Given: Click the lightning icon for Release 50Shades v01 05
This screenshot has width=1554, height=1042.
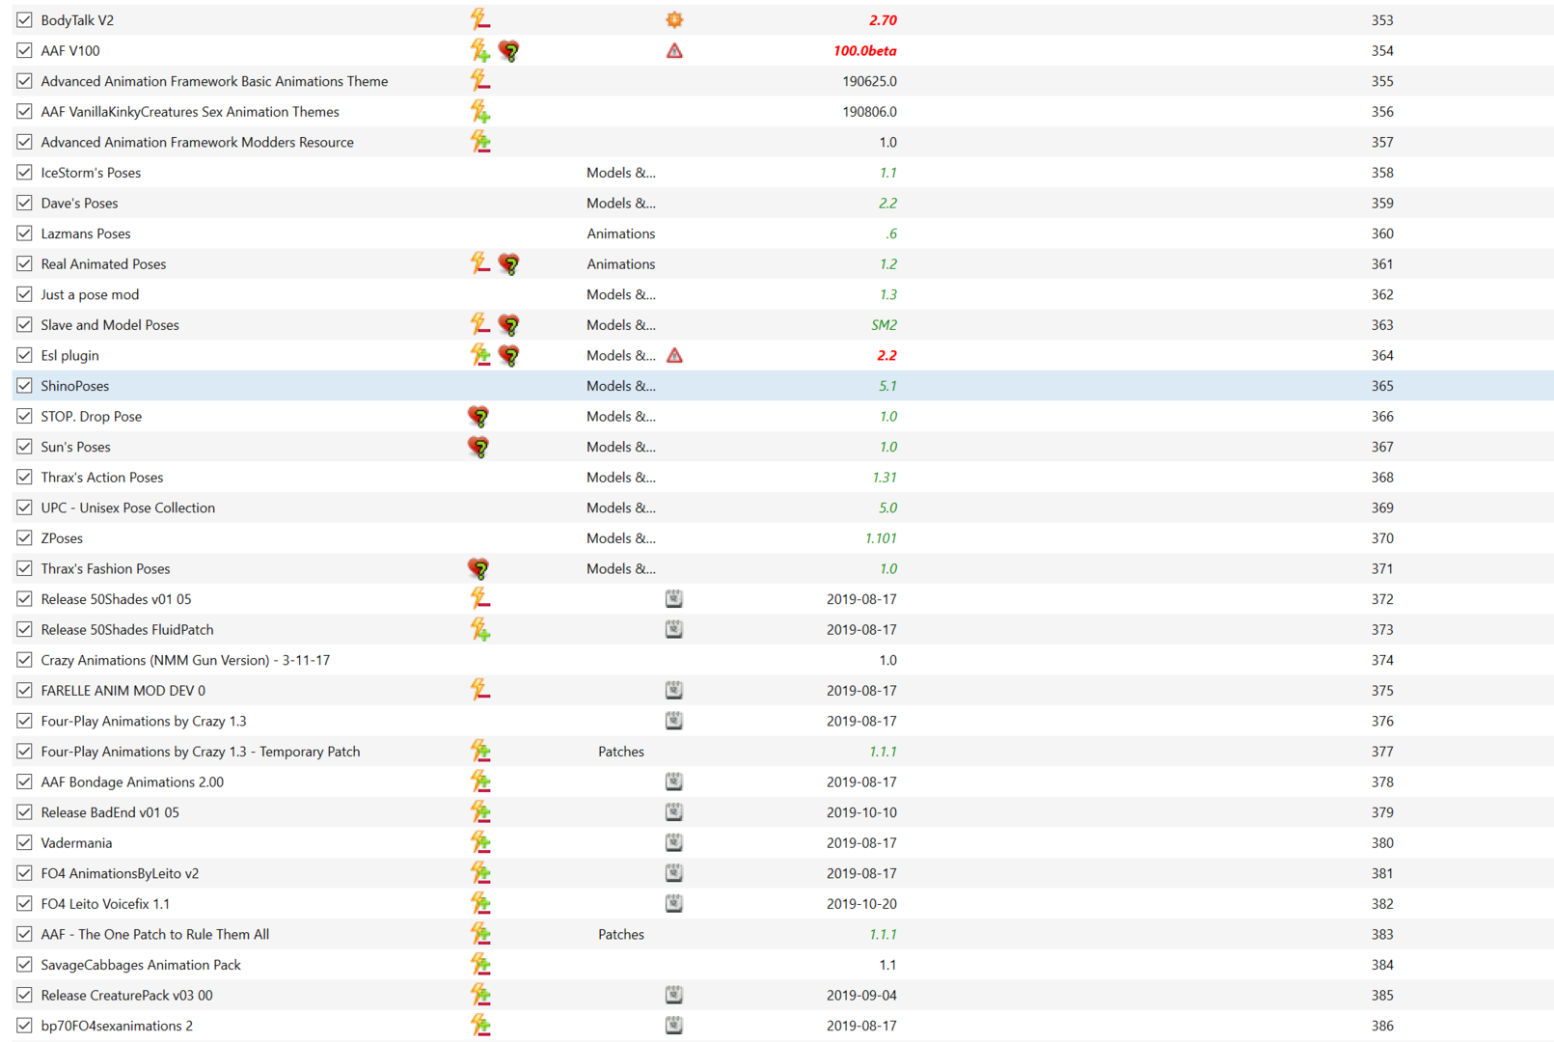Looking at the screenshot, I should pos(479,598).
